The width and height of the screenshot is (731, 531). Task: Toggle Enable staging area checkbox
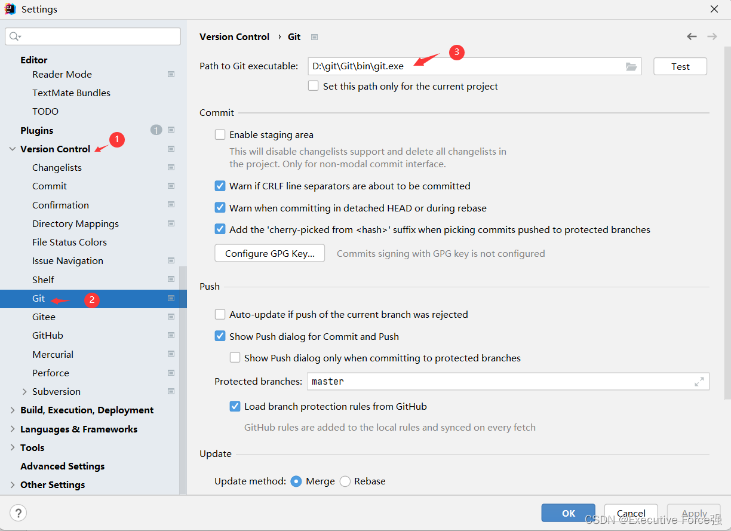(220, 135)
